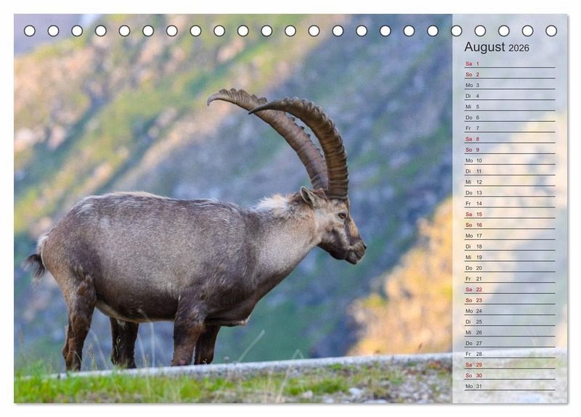Select the 'Sa 8' date row
The width and height of the screenshot is (581, 417).
point(509,139)
